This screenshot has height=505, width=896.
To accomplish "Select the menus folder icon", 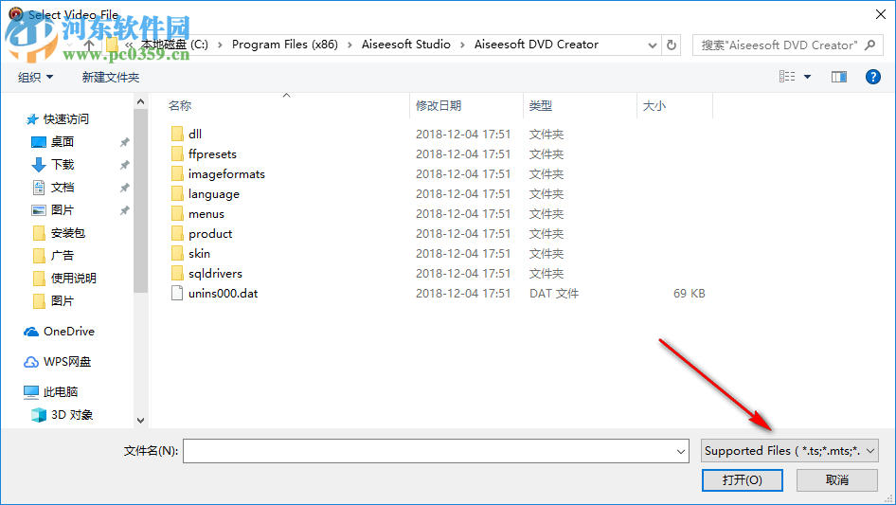I will click(177, 214).
